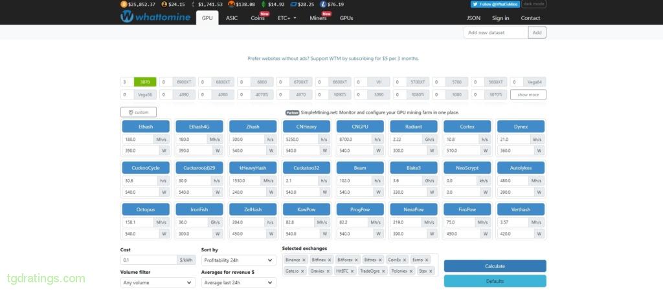Click the Sign in link

click(500, 18)
